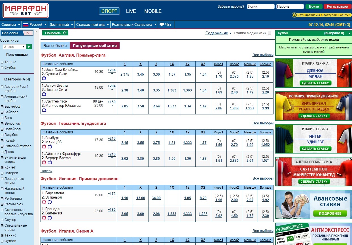Click the LIVE badge beside Все события
Viewport: 352px width, 245px height.
click(28, 33)
